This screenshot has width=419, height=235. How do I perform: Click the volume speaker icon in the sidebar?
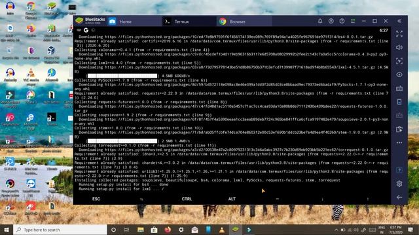(399, 48)
